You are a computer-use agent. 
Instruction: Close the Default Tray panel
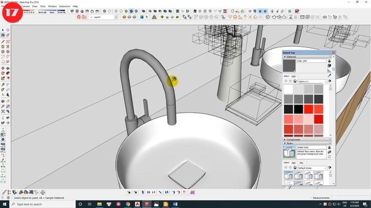click(333, 53)
